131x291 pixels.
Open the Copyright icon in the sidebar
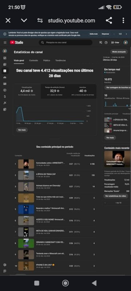[x=5, y=90]
